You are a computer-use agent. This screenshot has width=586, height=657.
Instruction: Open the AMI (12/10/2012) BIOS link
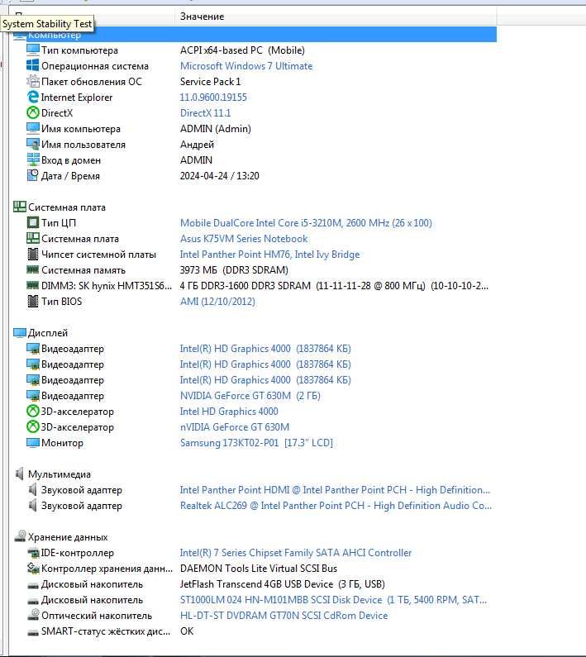pyautogui.click(x=217, y=302)
